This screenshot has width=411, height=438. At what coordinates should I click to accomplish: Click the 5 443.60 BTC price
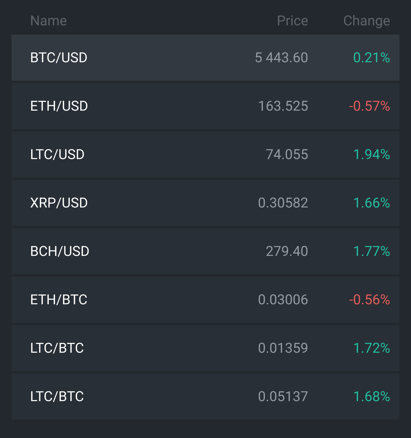tap(281, 58)
